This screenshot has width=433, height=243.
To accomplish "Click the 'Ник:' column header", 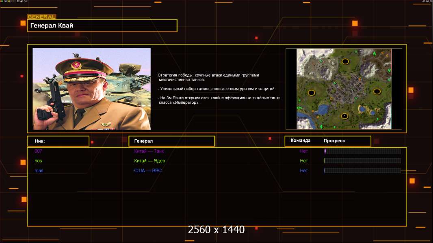I will coord(58,141).
